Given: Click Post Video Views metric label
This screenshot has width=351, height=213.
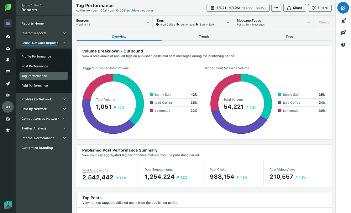Looking at the screenshot, I should (x=282, y=170).
